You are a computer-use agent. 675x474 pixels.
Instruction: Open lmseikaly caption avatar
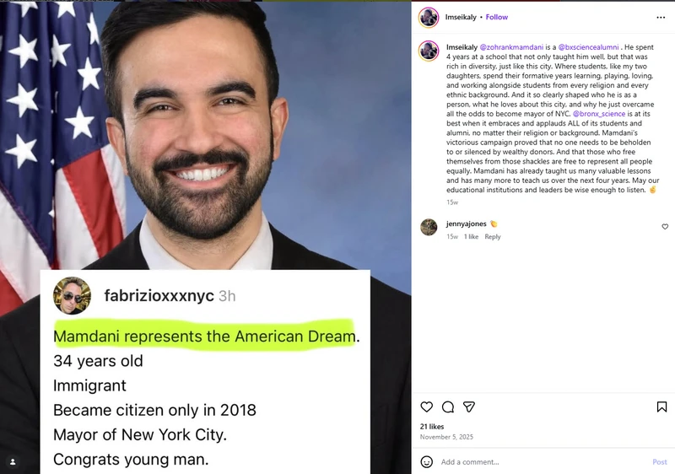tap(429, 51)
